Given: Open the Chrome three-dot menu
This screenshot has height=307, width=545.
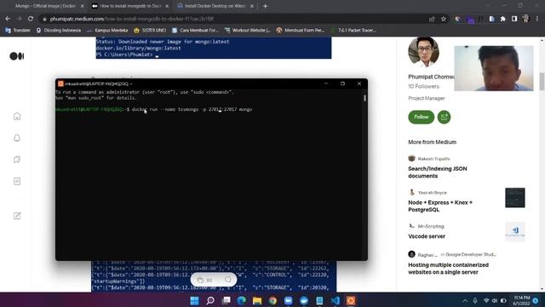Looking at the screenshot, I should pos(537,19).
